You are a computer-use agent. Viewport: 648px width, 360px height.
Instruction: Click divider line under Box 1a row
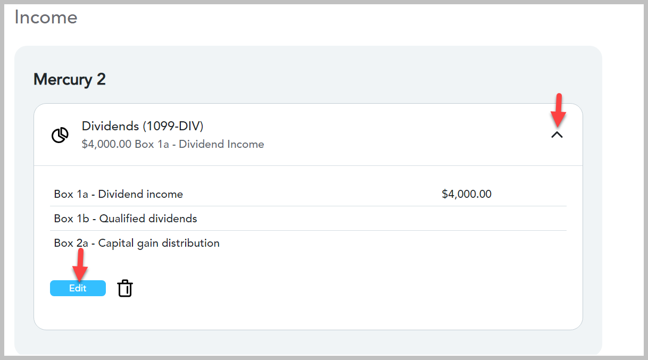(x=308, y=206)
